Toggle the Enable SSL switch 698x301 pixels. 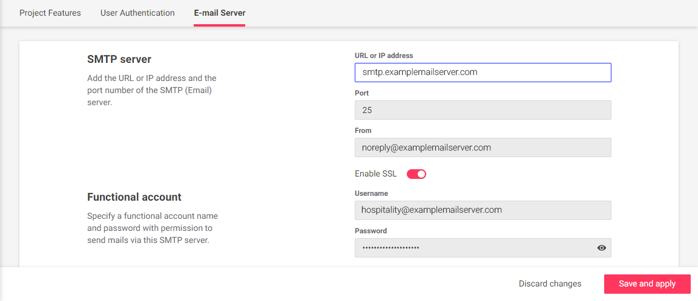(x=416, y=174)
